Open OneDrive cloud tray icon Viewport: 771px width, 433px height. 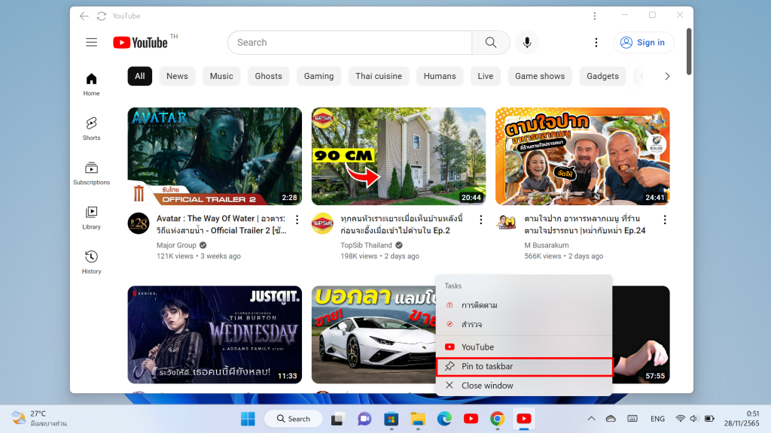coord(611,419)
